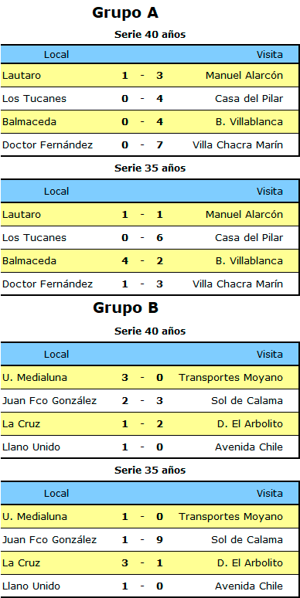Click Los Tucanes in the 0 - 4 row
Image resolution: width=300 pixels, height=598 pixels.
34,99
